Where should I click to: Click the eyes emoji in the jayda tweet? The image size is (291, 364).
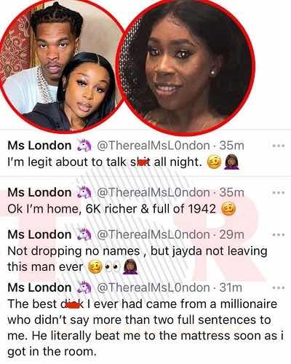click(112, 266)
